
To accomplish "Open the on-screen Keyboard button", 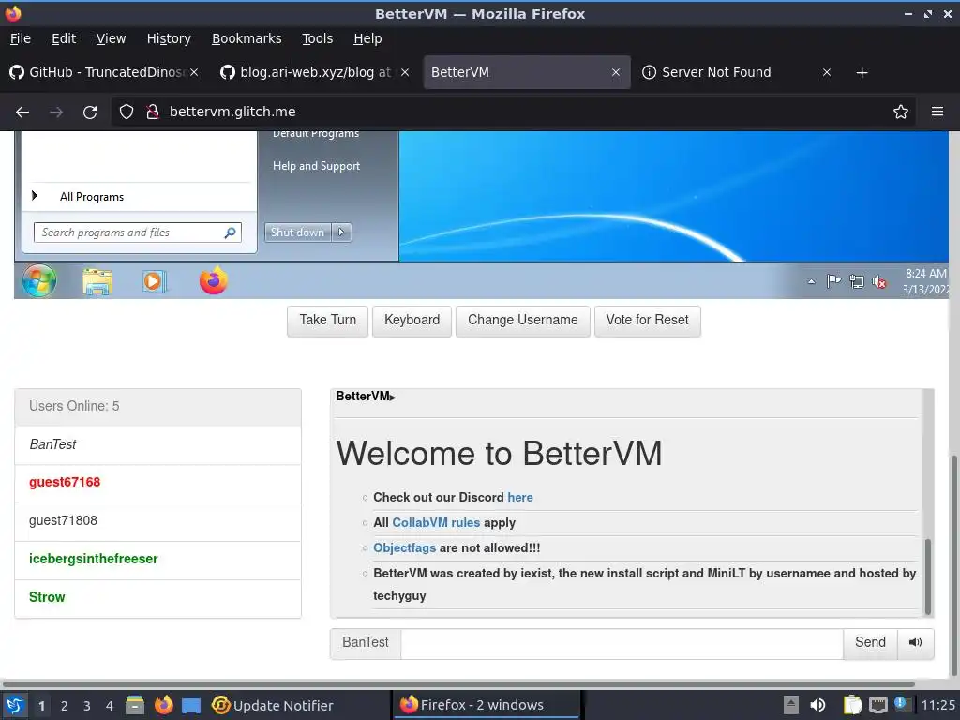I will pos(412,321).
